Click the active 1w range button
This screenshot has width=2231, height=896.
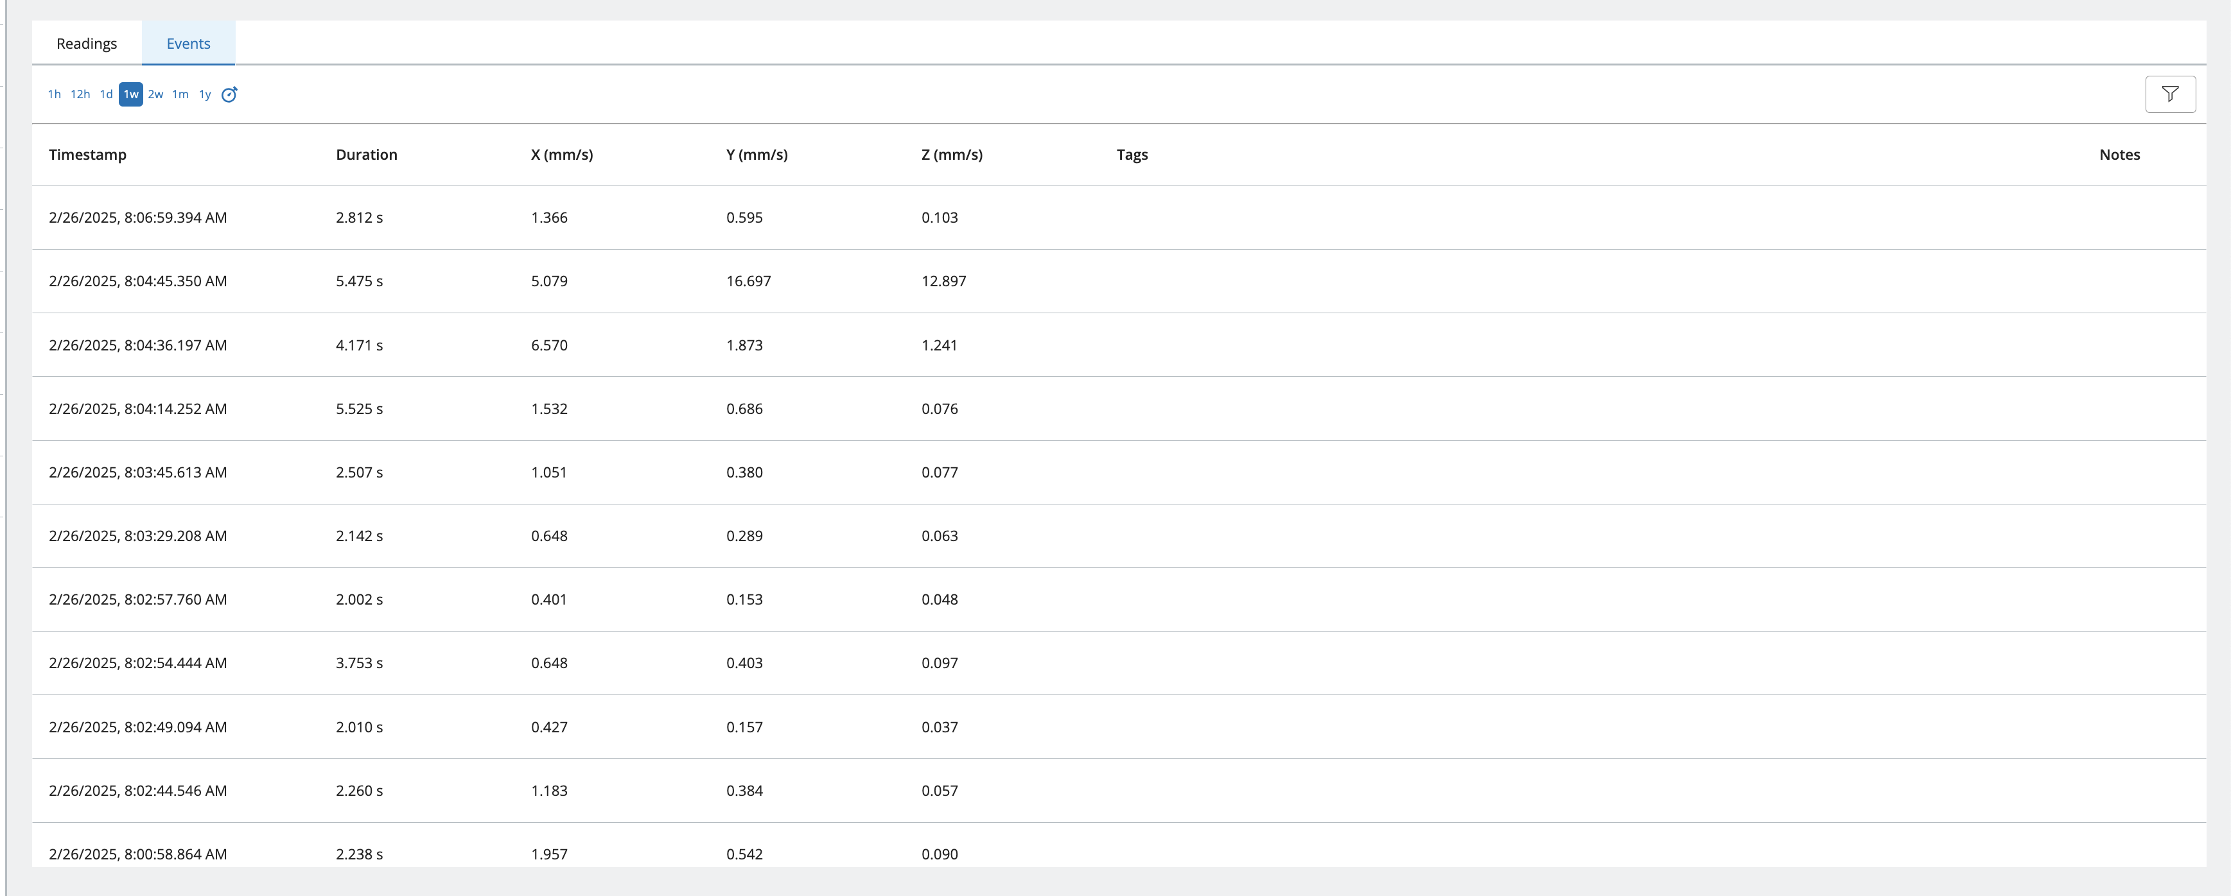point(131,94)
